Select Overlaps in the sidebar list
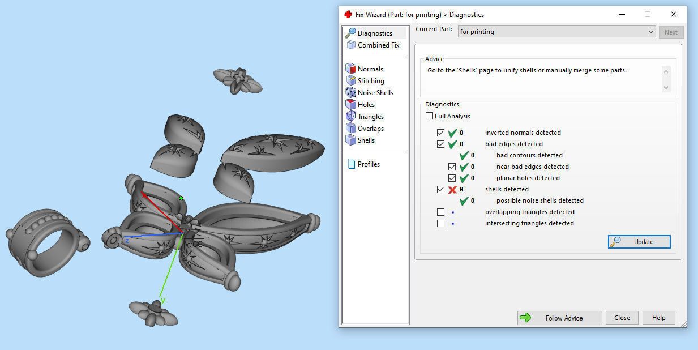698x350 pixels. [371, 129]
